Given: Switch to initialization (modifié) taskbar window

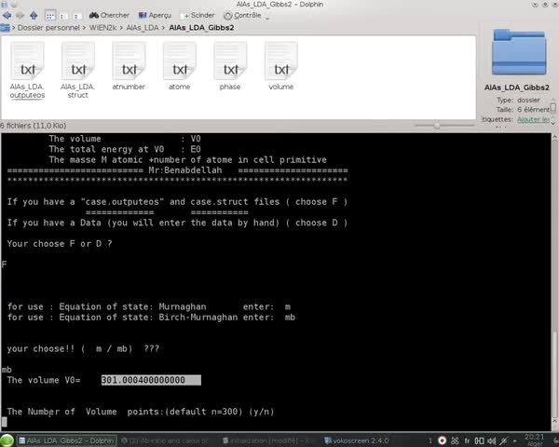Looking at the screenshot, I should (x=266, y=440).
